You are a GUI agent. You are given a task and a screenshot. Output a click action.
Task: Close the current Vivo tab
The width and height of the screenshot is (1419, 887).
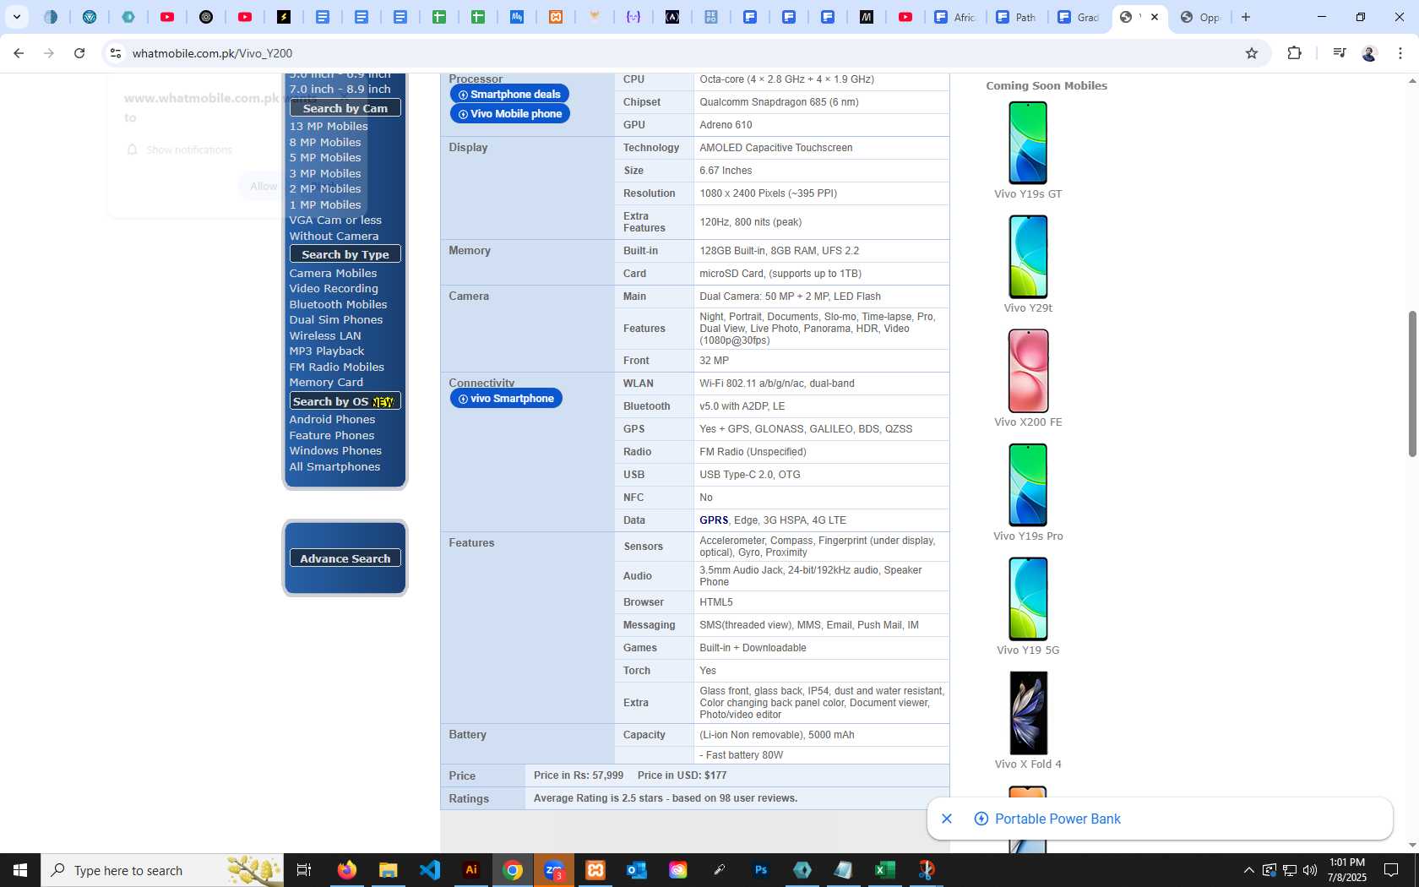[x=1155, y=17]
